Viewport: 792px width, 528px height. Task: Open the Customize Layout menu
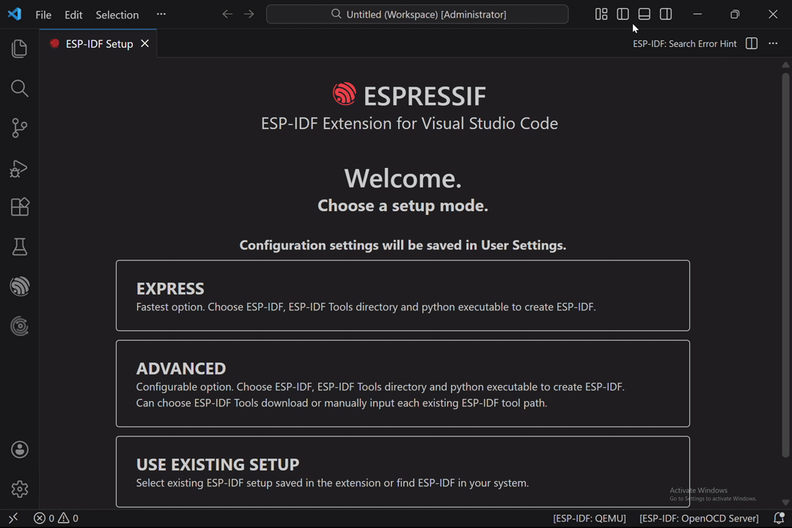coord(601,14)
